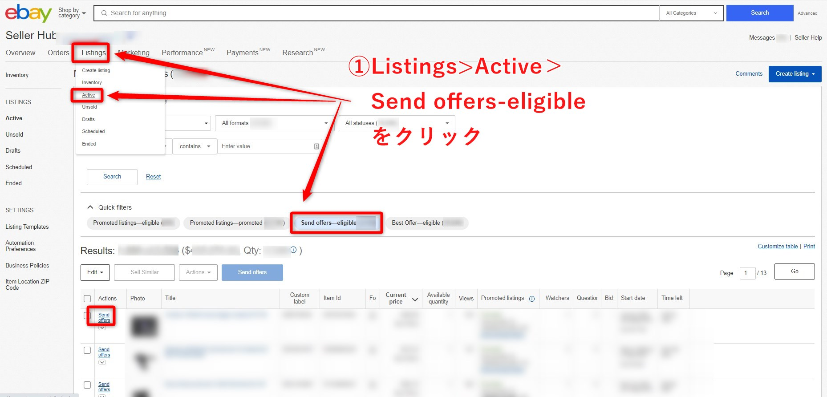Open Messages link
827x397 pixels.
tap(762, 38)
